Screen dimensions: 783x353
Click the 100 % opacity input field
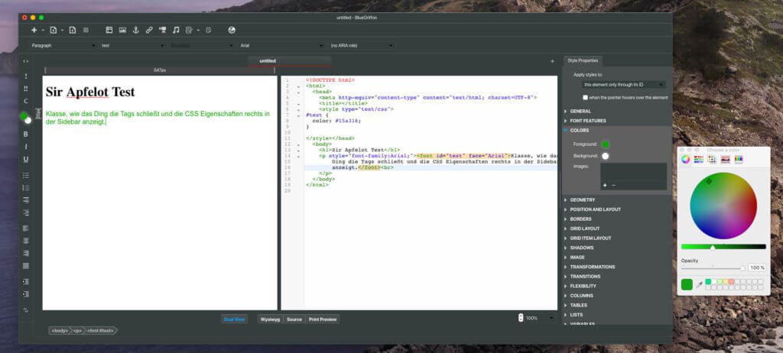[x=756, y=267]
